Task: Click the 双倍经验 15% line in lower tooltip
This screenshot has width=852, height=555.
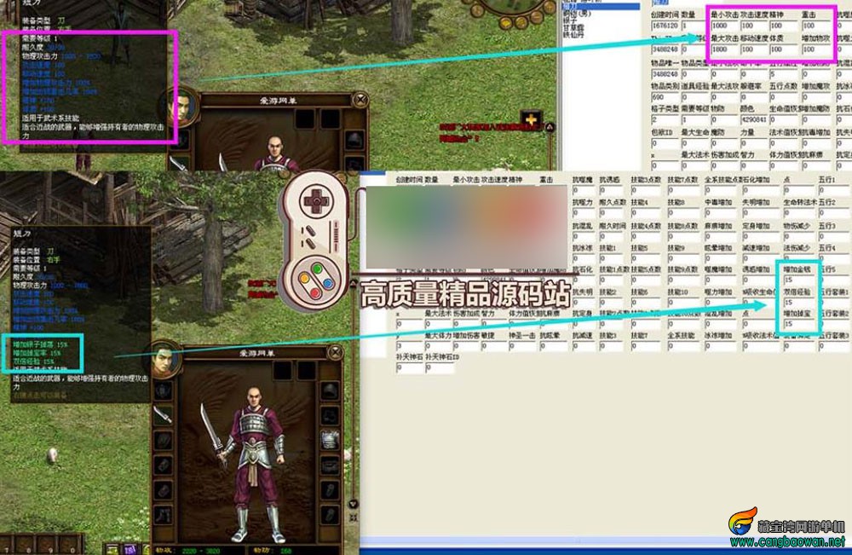Action: (x=34, y=361)
